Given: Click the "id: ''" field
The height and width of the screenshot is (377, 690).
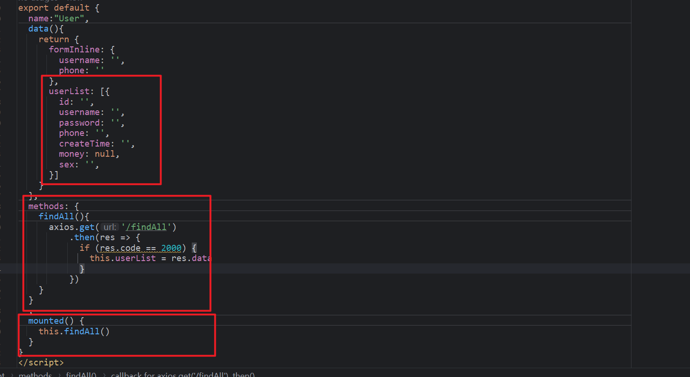Looking at the screenshot, I should point(76,102).
